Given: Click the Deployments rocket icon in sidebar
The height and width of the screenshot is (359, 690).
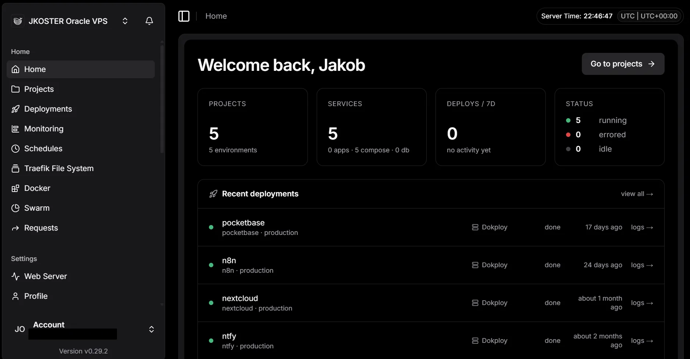Looking at the screenshot, I should coord(15,109).
